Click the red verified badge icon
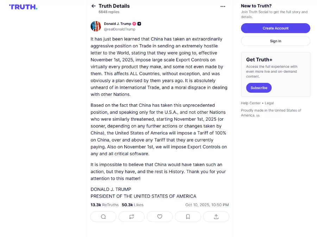 pyautogui.click(x=134, y=24)
